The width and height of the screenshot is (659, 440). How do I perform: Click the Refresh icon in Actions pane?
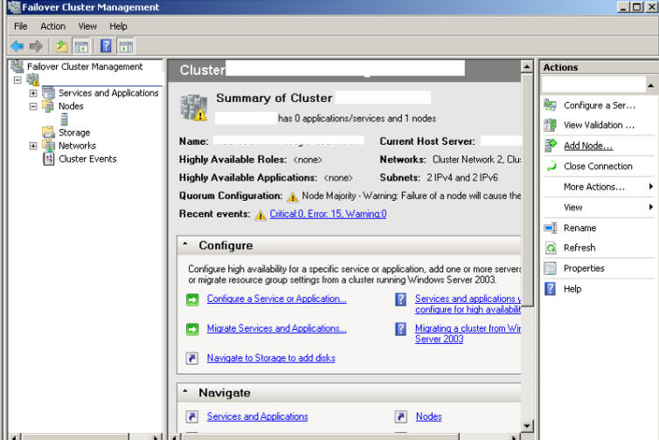pos(551,248)
